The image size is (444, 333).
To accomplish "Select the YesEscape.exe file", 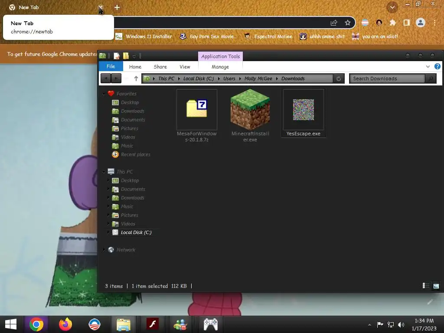I will point(303,113).
